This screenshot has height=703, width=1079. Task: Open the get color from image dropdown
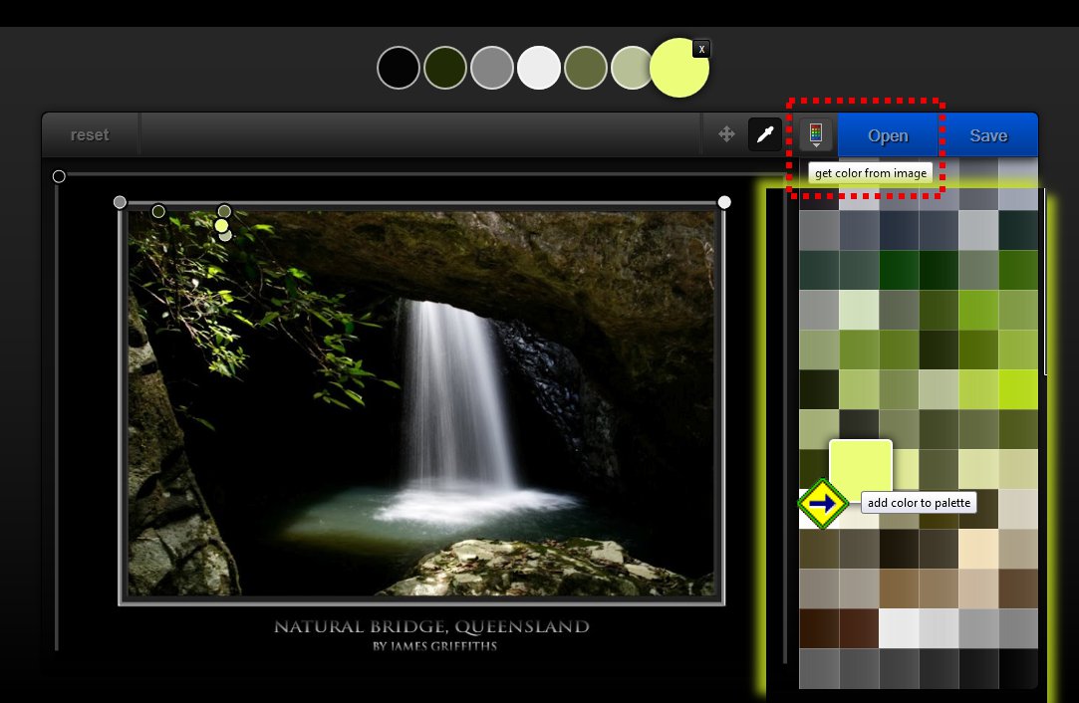(x=815, y=134)
